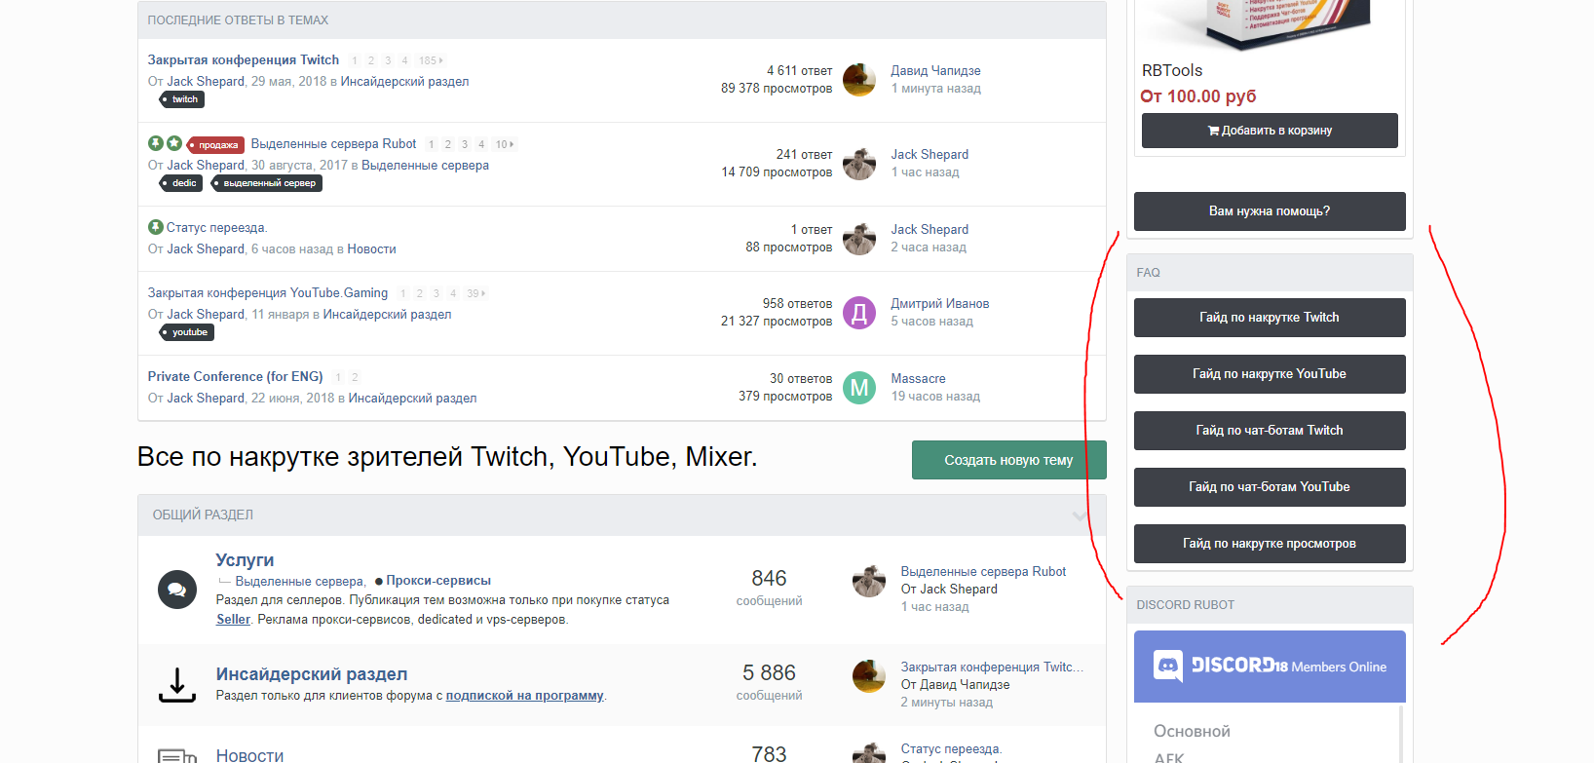Add RBTools to cart
This screenshot has height=763, width=1594.
coord(1269,131)
